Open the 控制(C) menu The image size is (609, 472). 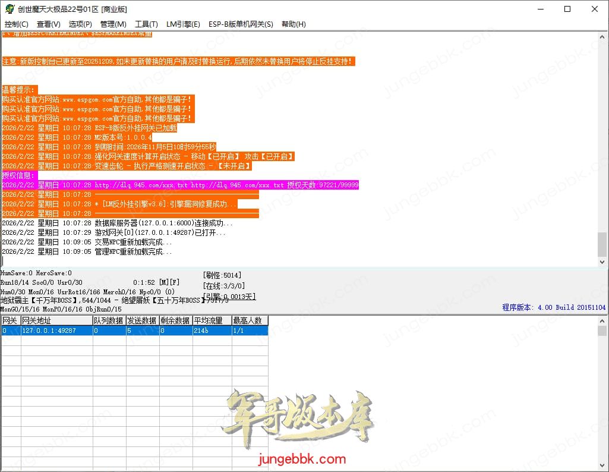click(16, 24)
